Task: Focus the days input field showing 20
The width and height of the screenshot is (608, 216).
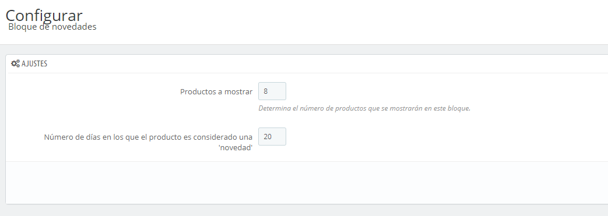Action: coord(272,137)
